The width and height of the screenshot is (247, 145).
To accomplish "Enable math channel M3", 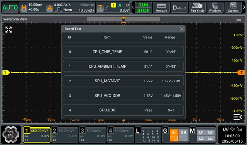I will (x=210, y=132).
